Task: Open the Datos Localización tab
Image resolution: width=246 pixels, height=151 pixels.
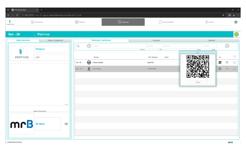Action: point(55,40)
